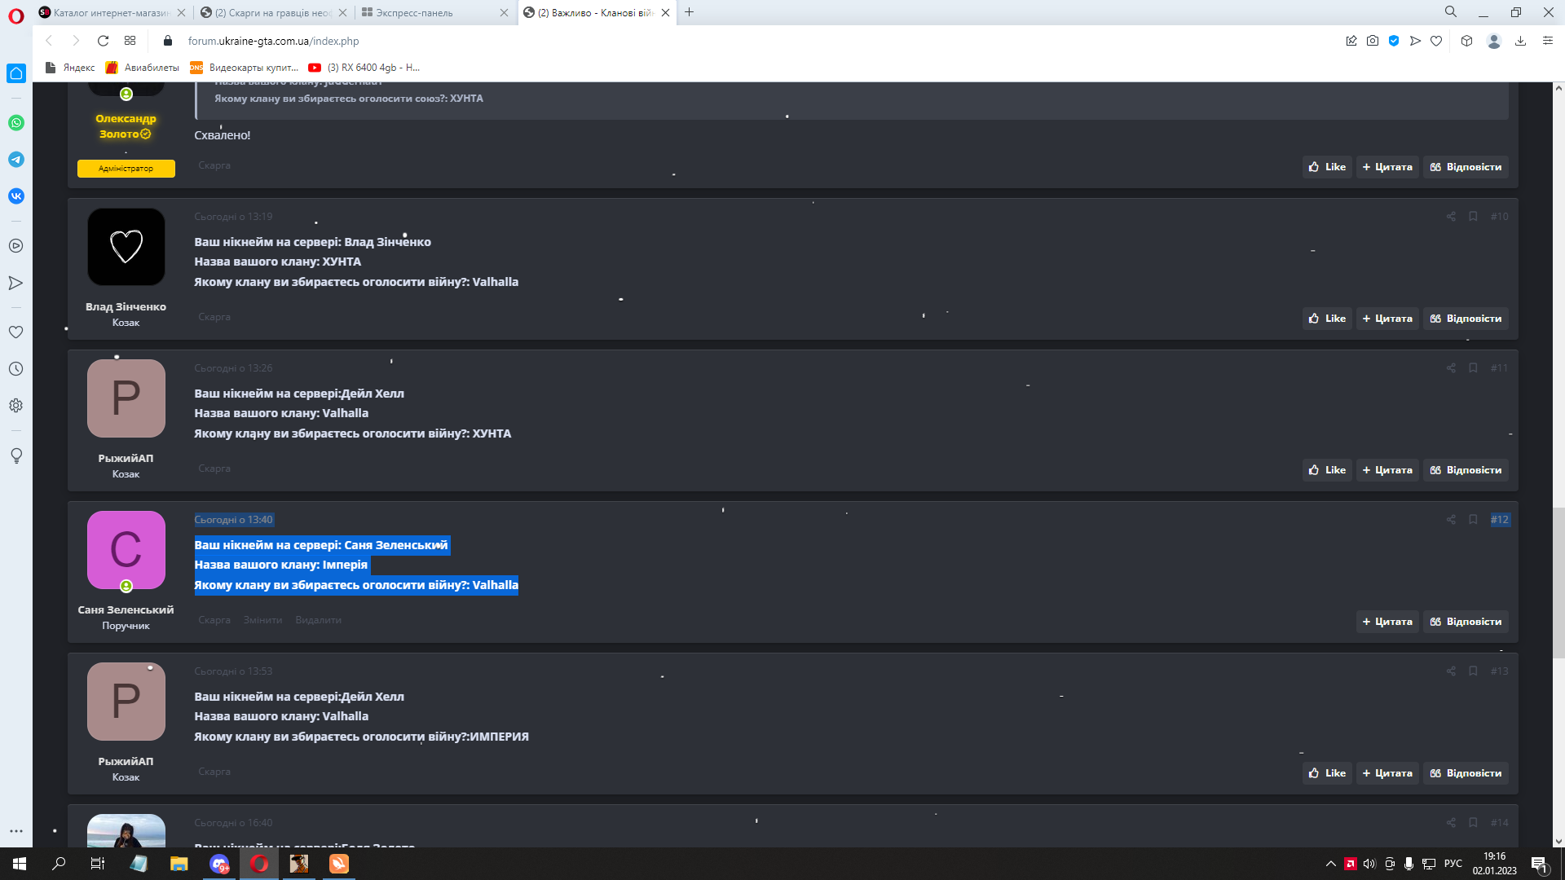Image resolution: width=1565 pixels, height=880 pixels.
Task: Add page to bookmarks heart in address bar
Action: 1436,41
